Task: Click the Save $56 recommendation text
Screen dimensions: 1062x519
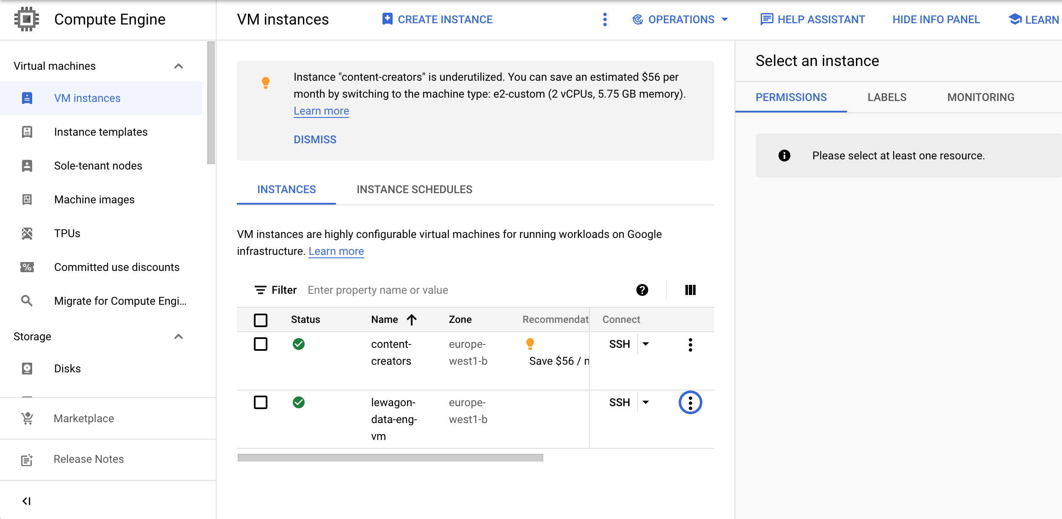Action: [x=559, y=361]
